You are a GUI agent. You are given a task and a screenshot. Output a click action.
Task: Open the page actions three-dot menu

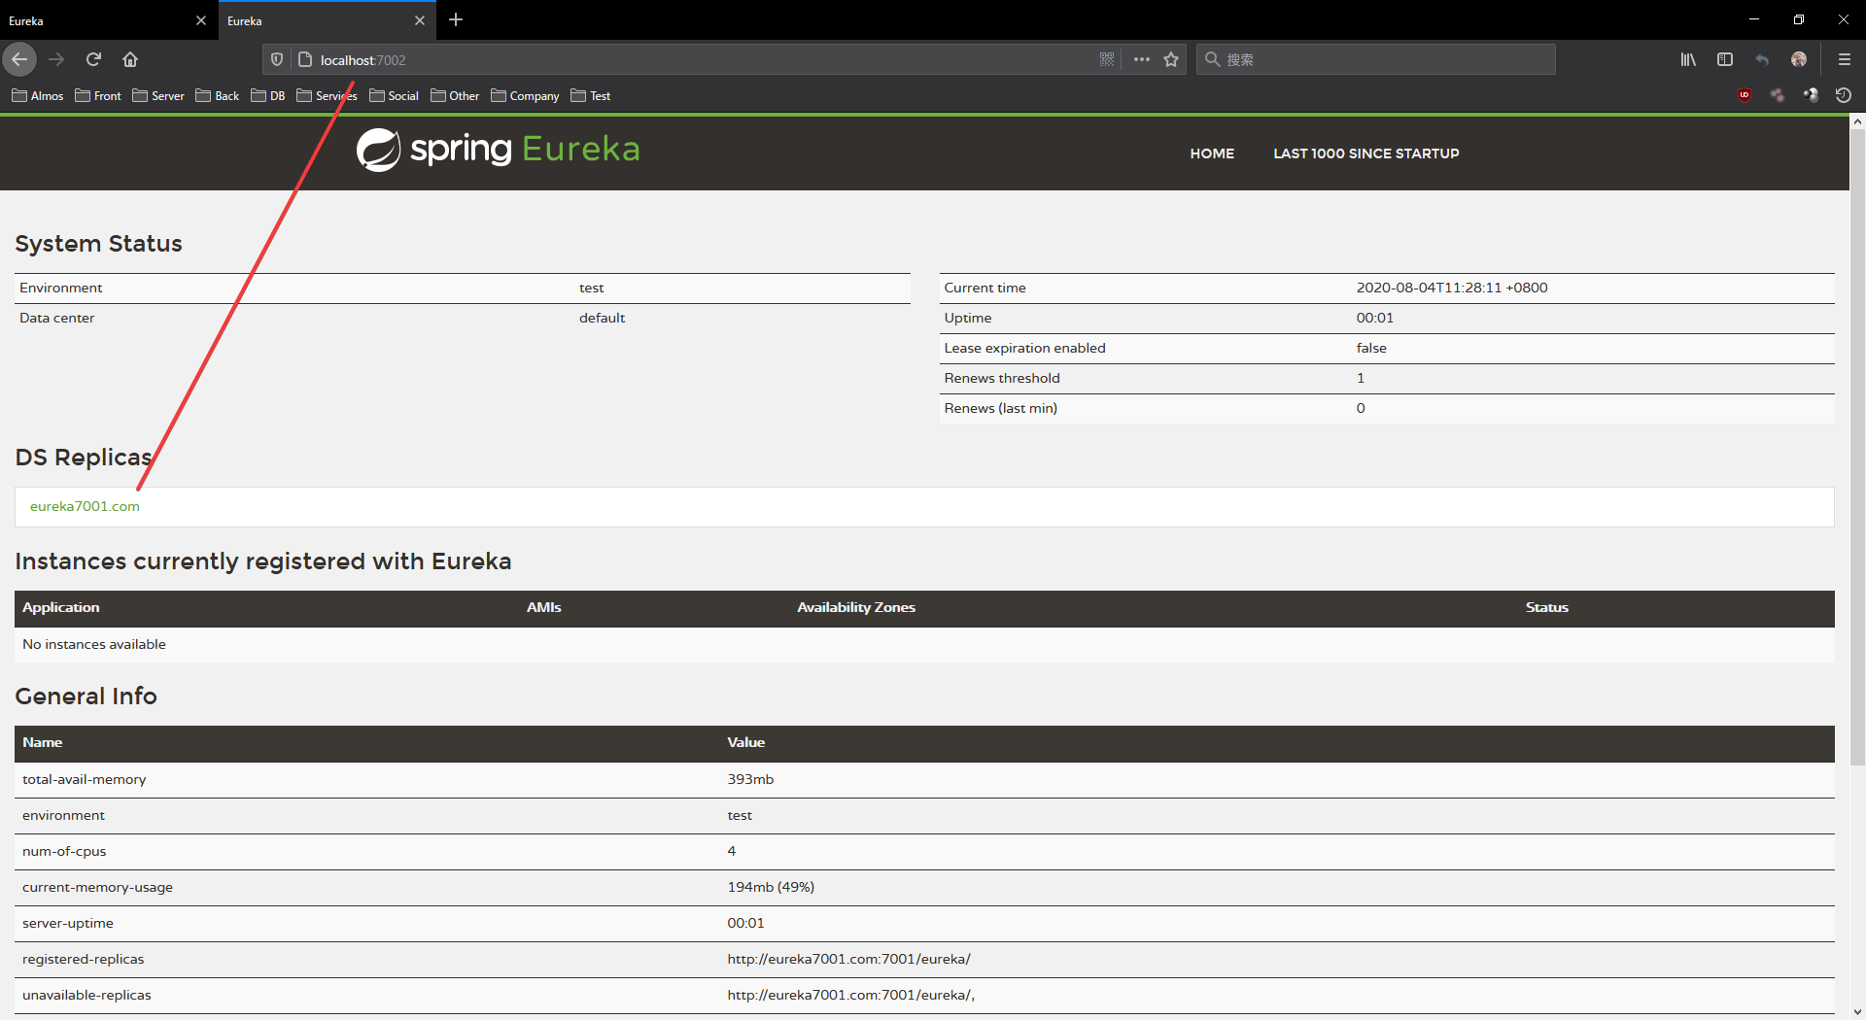click(1141, 59)
